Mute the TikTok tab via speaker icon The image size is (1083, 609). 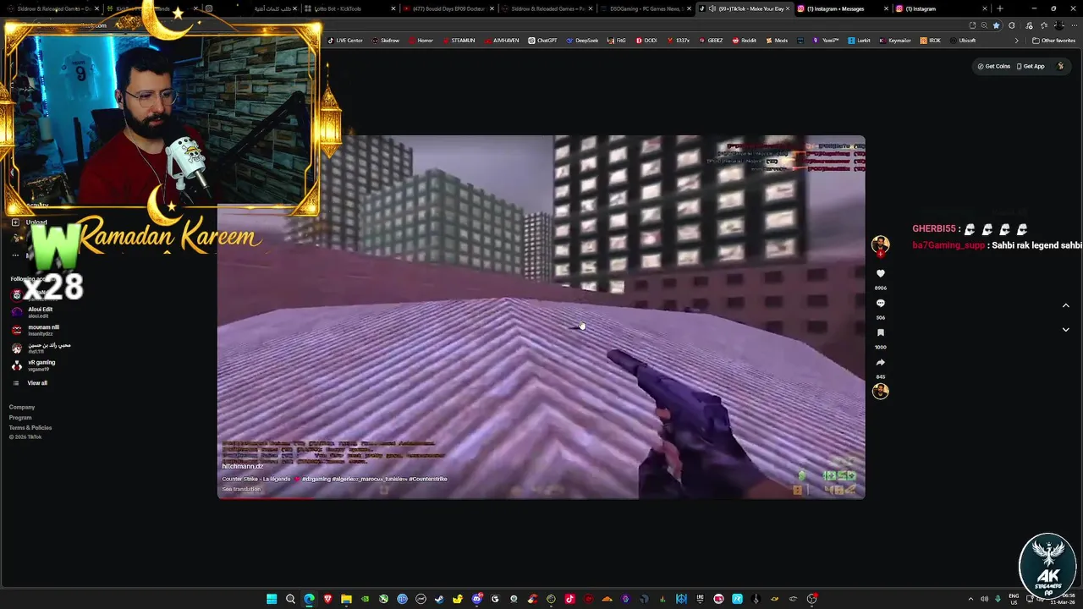(x=712, y=8)
